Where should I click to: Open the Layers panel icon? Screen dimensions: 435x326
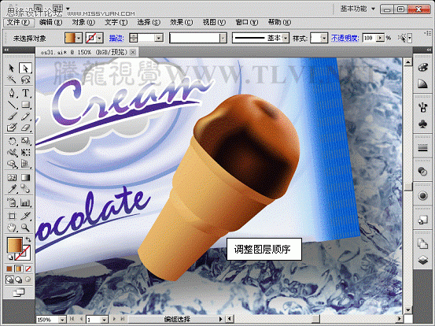[422, 260]
